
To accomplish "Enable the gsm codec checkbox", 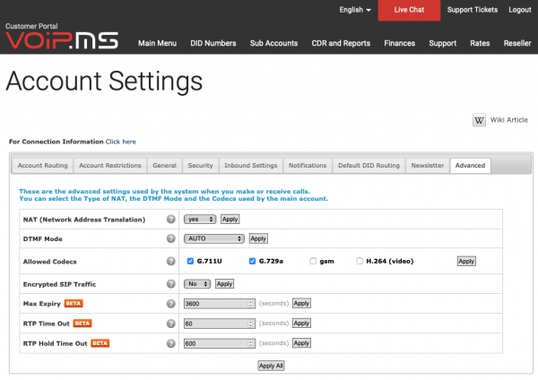I will [x=313, y=261].
